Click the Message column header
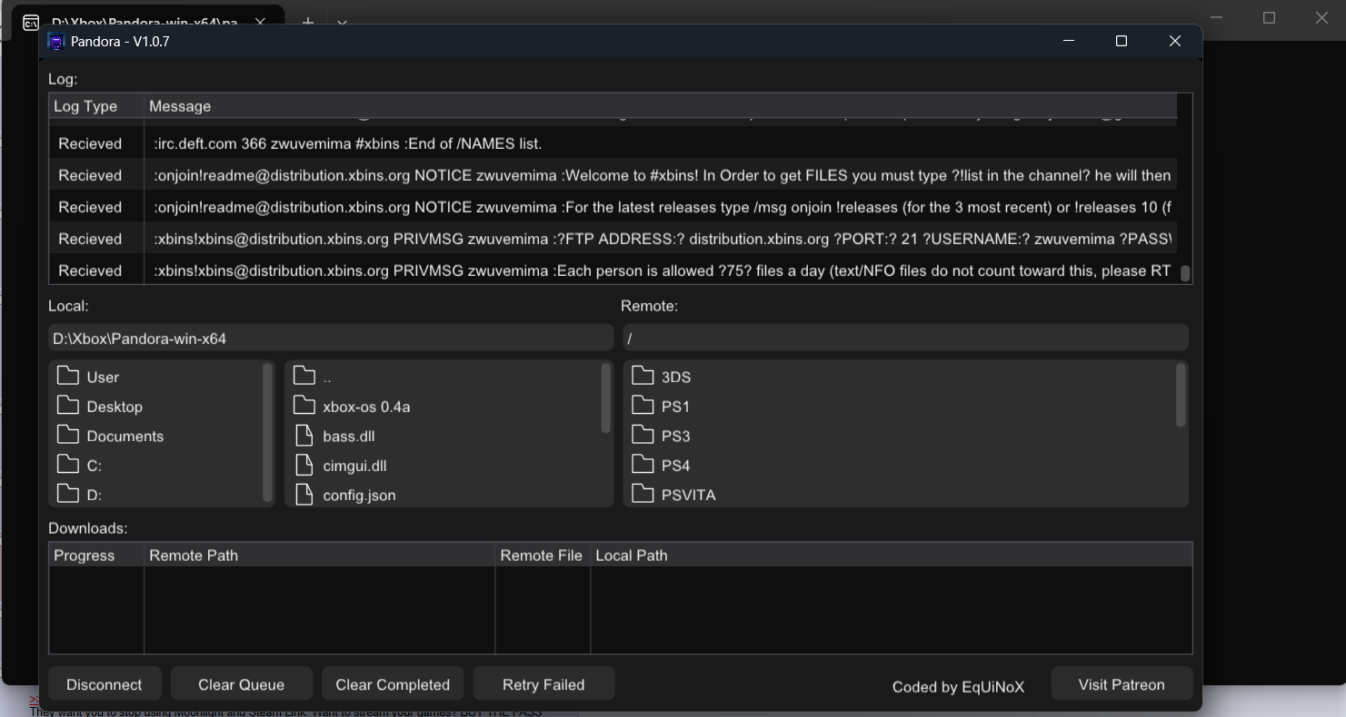This screenshot has height=717, width=1346. pyautogui.click(x=661, y=106)
